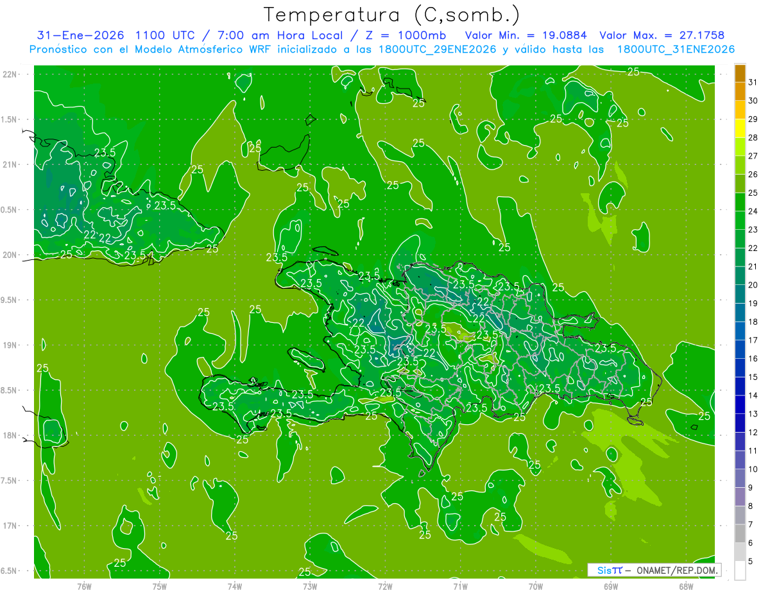The height and width of the screenshot is (595, 770).
Task: Click the title "Temperatura (C,somb.)"
Action: point(392,15)
